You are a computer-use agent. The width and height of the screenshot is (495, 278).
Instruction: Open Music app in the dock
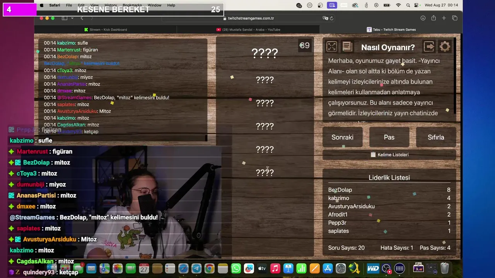[275, 268]
